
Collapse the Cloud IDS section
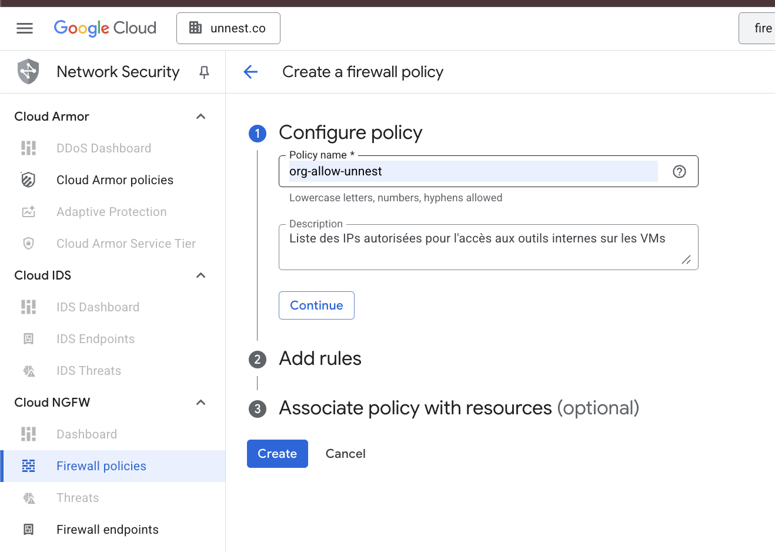[201, 275]
